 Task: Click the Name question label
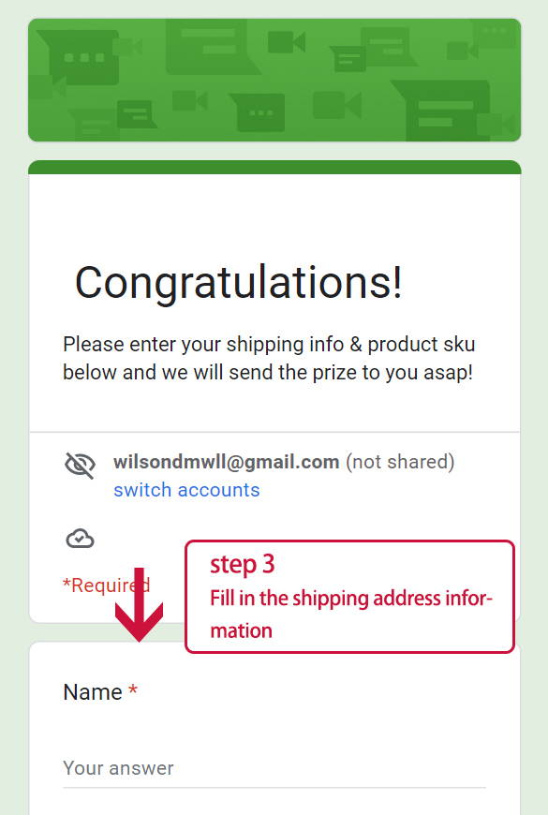point(93,692)
